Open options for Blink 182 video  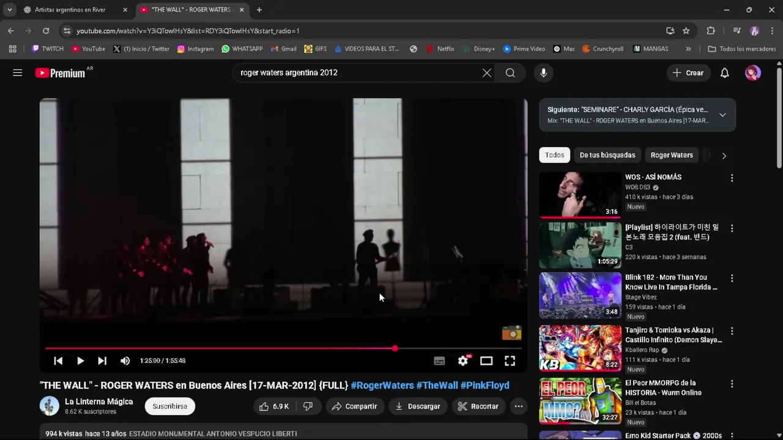(732, 279)
